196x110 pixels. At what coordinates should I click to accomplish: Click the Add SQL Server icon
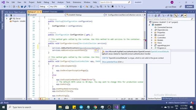(11, 15)
